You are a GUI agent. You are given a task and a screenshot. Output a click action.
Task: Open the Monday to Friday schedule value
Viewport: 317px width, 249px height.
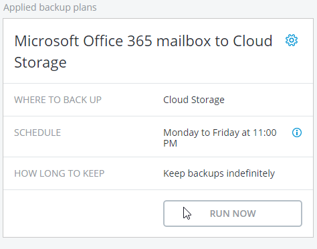(x=220, y=138)
